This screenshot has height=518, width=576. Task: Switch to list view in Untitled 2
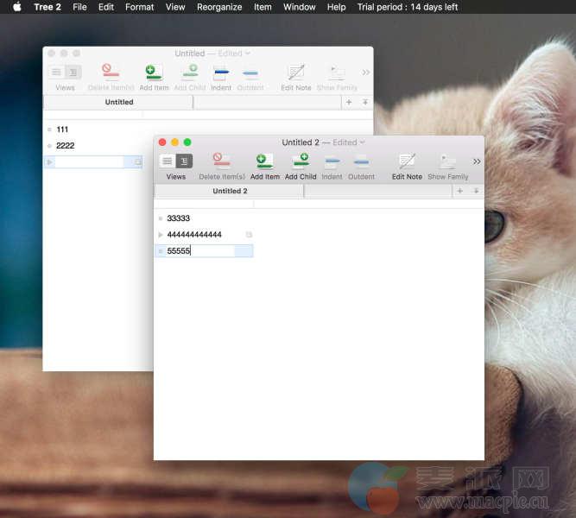(168, 161)
